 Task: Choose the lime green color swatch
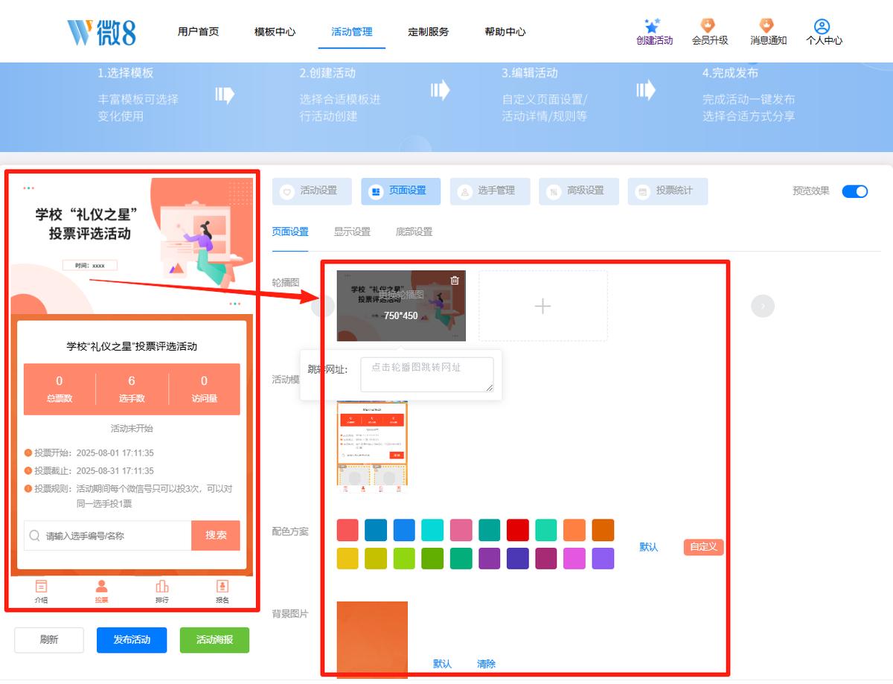coord(404,558)
